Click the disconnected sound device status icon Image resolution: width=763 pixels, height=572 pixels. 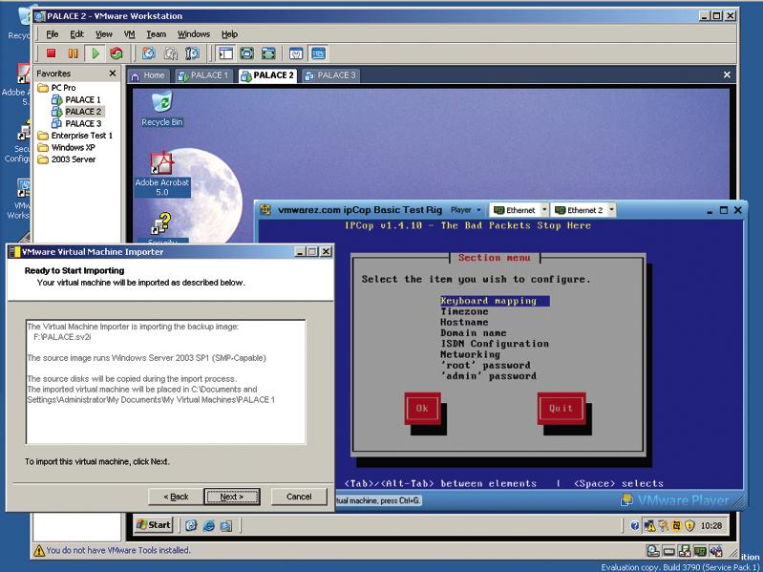coord(716,551)
